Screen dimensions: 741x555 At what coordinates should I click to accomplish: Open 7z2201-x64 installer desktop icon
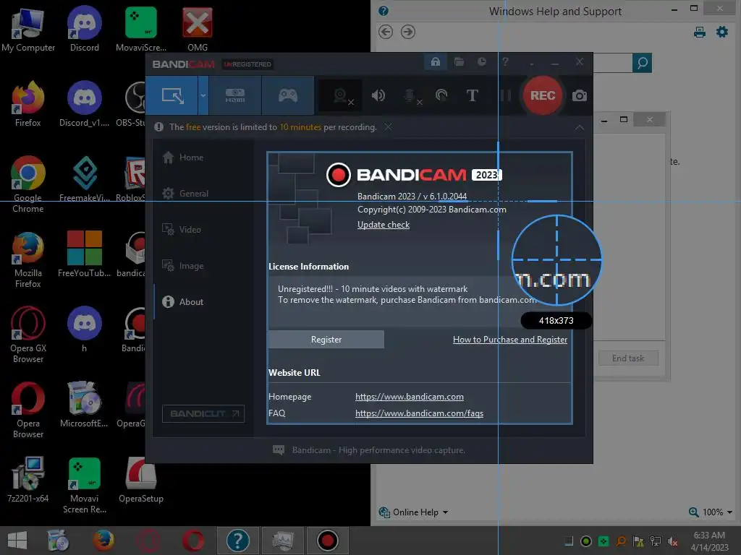28,480
